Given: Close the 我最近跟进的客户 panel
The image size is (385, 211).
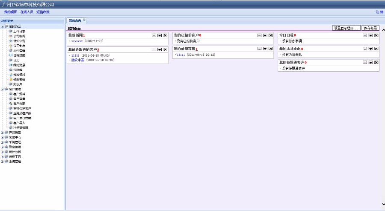Looking at the screenshot, I should click(x=165, y=50).
